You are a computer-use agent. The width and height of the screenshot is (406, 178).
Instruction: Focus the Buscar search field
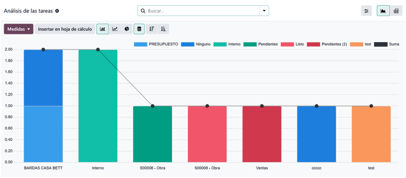tap(203, 11)
